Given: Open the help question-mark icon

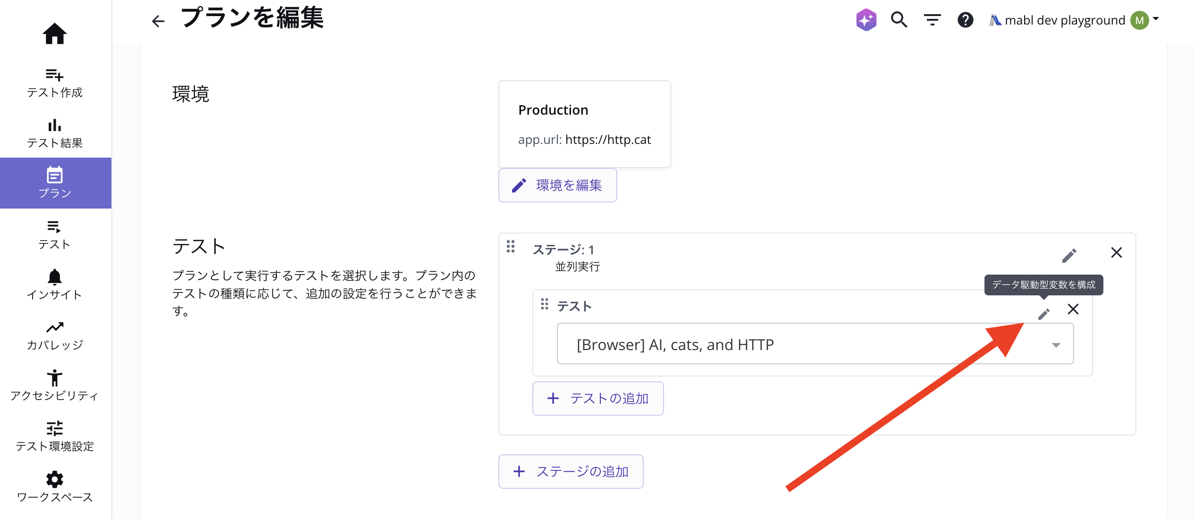Looking at the screenshot, I should tap(965, 20).
